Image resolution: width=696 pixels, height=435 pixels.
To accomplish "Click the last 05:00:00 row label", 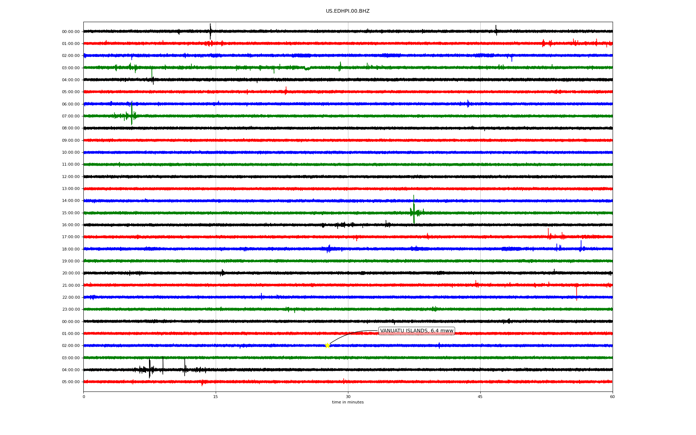I will [71, 382].
